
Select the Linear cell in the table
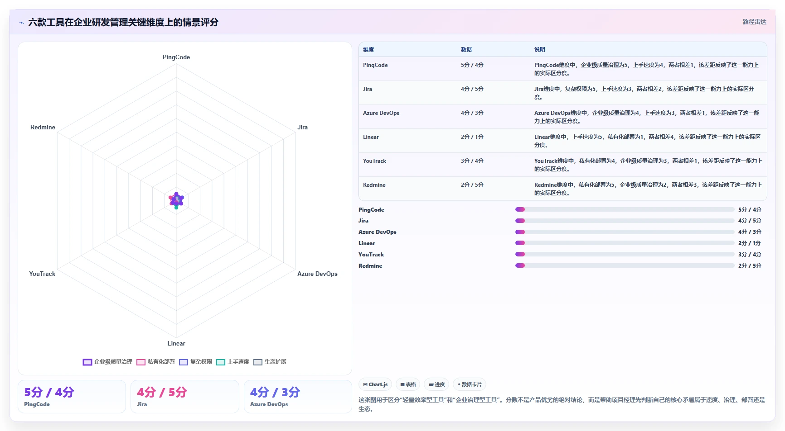(371, 137)
